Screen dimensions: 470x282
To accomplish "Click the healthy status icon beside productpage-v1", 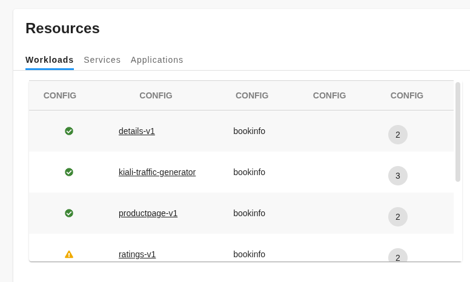I will point(69,213).
